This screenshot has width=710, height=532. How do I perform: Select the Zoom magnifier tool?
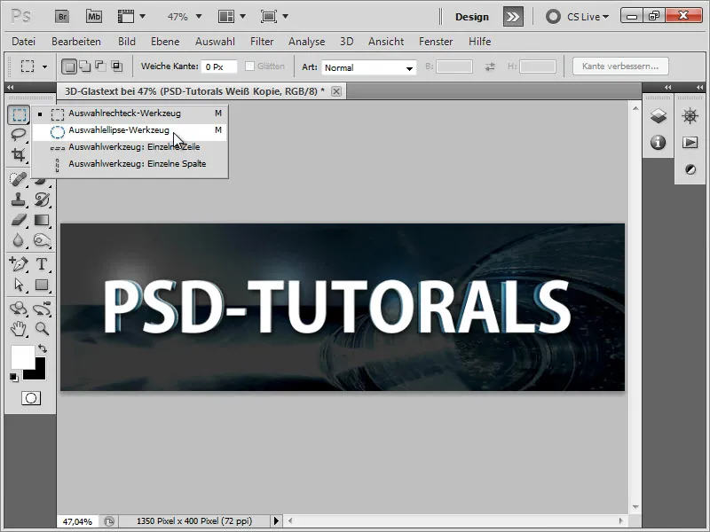point(42,328)
